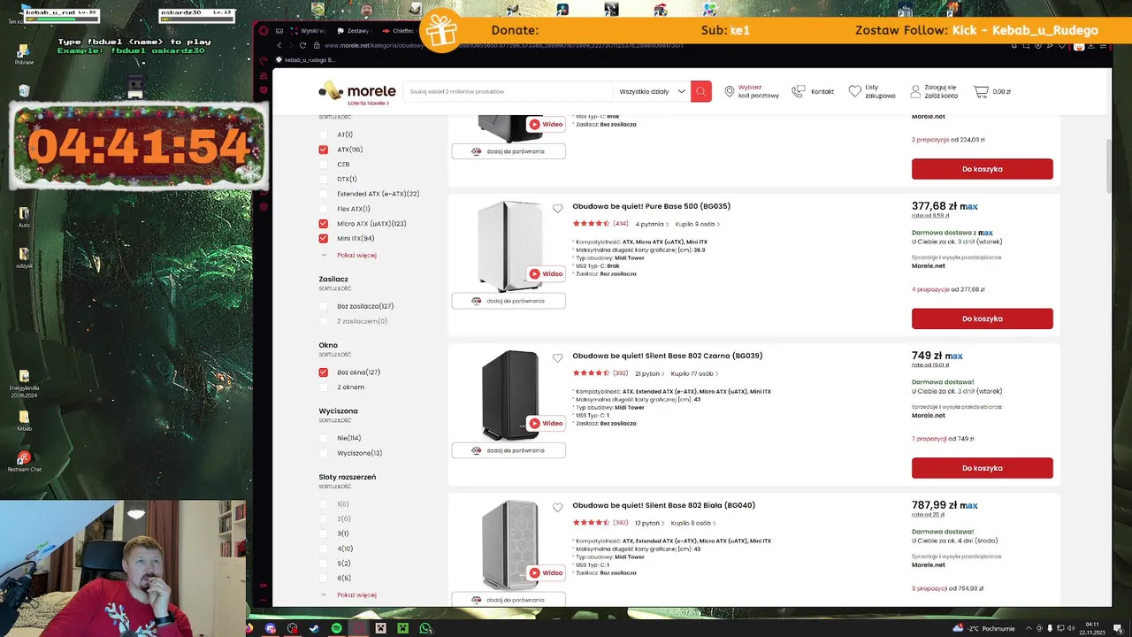Click browser back arrow
Image resolution: width=1132 pixels, height=637 pixels.
(279, 45)
